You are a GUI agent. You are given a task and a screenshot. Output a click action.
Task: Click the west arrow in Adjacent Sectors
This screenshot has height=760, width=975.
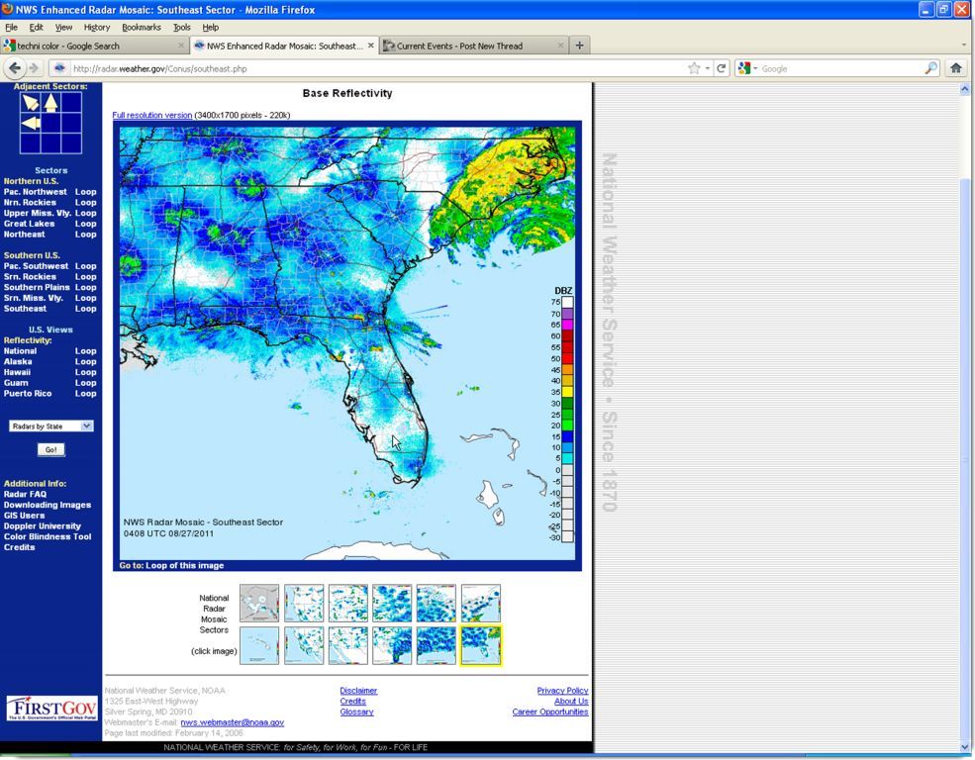pos(31,123)
